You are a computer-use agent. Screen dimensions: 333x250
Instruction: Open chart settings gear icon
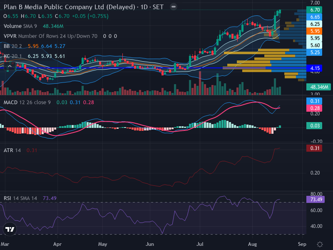[x=320, y=244]
